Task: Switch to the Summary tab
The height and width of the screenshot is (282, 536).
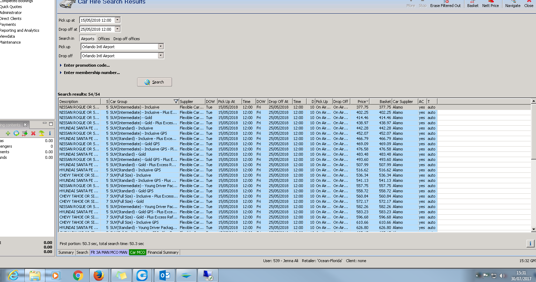Action: 66,252
